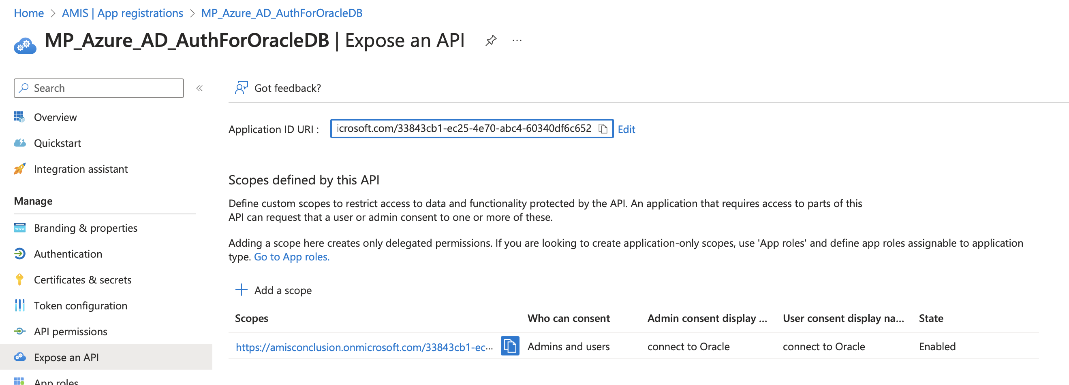Image resolution: width=1069 pixels, height=385 pixels.
Task: Edit the Application ID URI
Action: click(x=626, y=129)
